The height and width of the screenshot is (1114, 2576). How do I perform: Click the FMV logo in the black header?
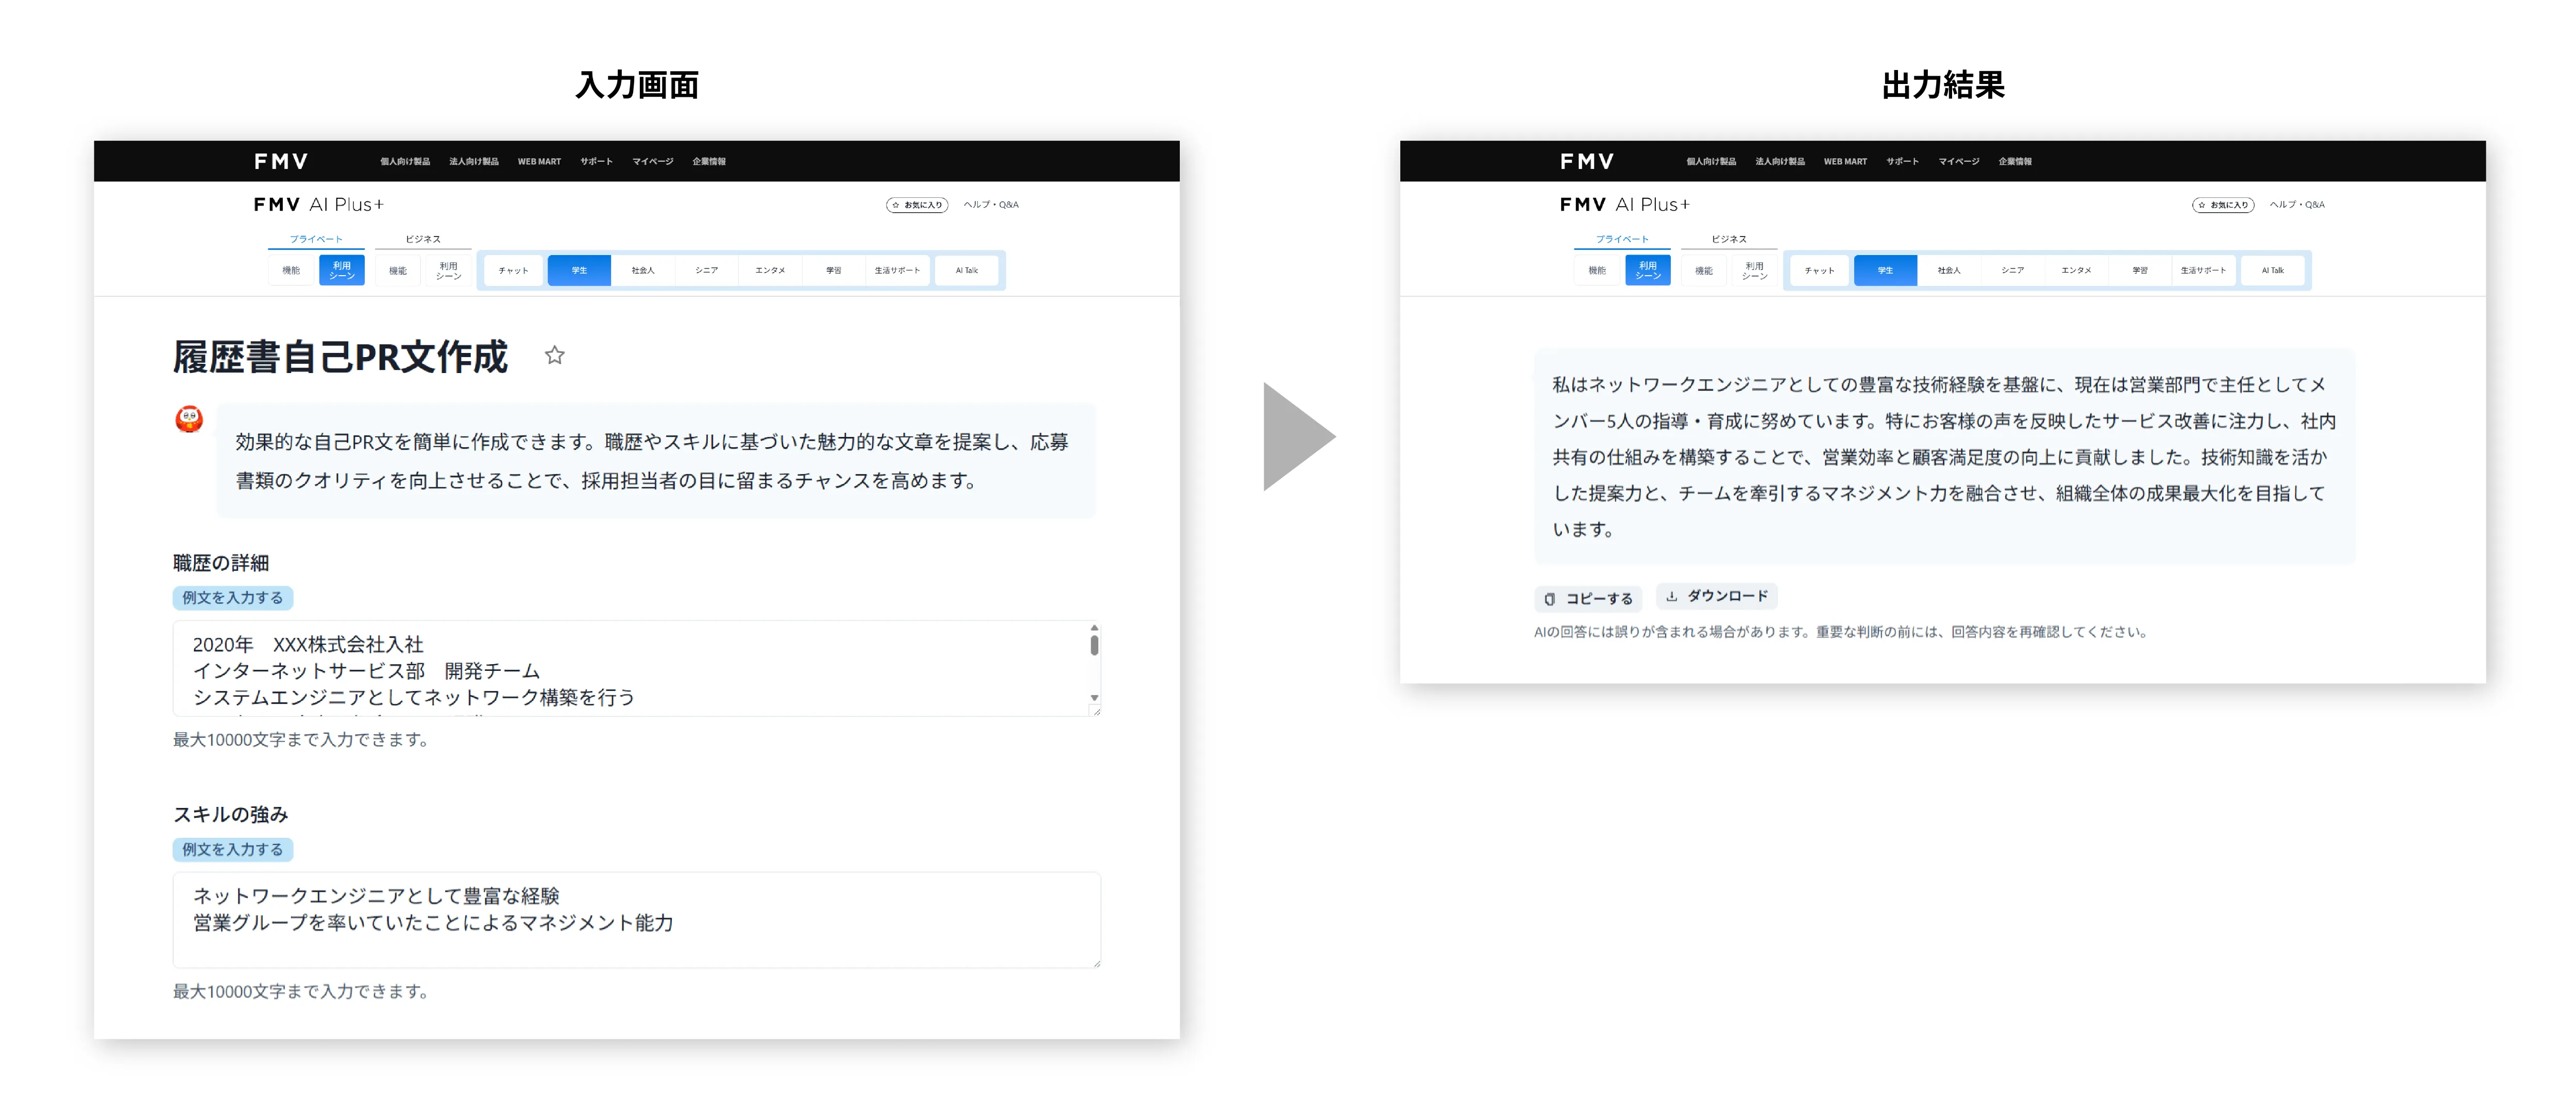point(281,161)
